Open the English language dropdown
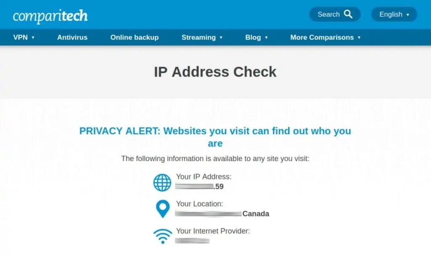The width and height of the screenshot is (431, 256). pos(394,14)
